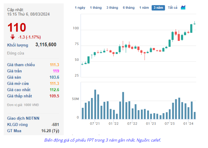Screen dimensions: 208x148
Task: Click the Giá trần value 119
Action: coord(56,71)
